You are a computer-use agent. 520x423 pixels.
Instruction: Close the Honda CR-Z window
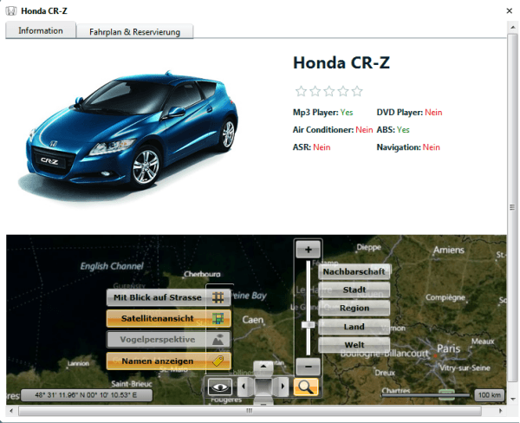tap(509, 11)
